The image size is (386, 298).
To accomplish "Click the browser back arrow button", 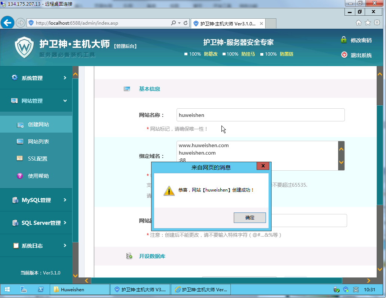I will coord(7,23).
